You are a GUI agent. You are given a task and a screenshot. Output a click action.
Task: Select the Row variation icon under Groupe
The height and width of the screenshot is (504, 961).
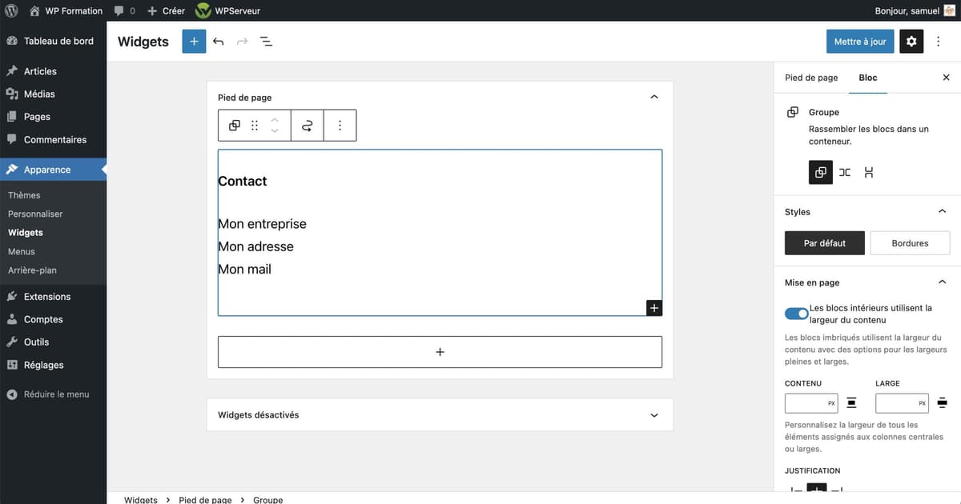[845, 172]
